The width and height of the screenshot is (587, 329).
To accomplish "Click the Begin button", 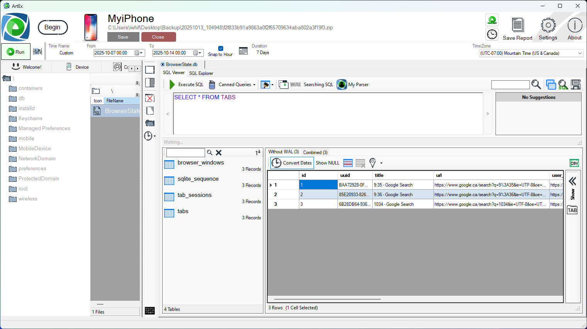I will click(x=53, y=27).
